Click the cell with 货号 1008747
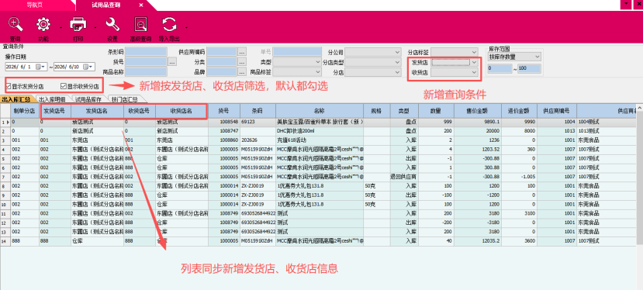 (x=224, y=131)
